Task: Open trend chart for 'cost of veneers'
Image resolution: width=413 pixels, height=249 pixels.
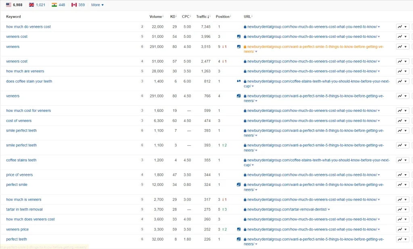Action: (400, 121)
